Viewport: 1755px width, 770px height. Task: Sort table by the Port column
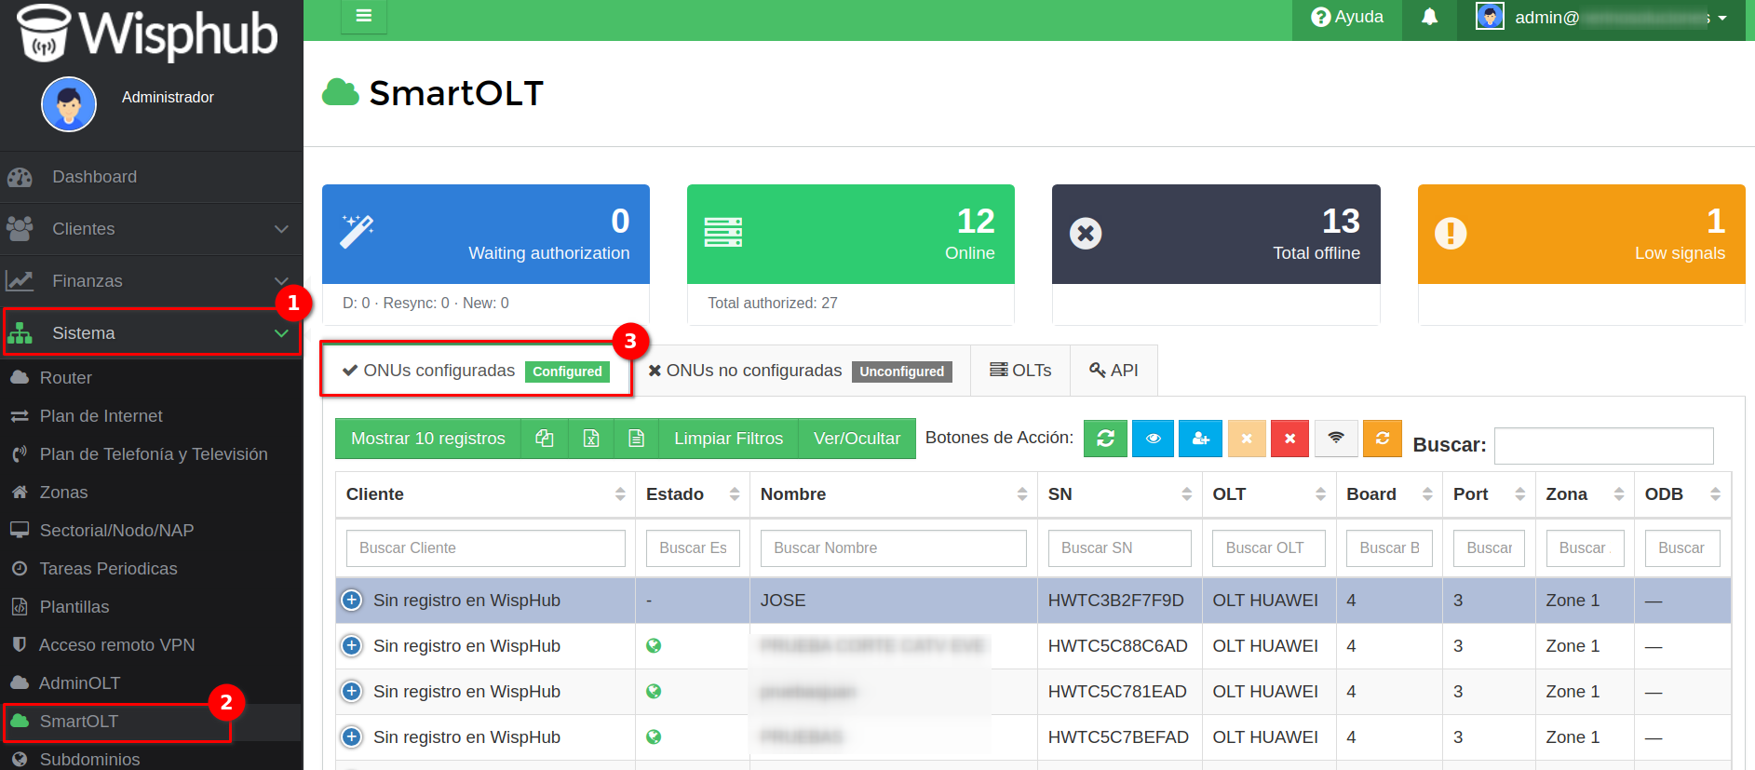click(1489, 494)
